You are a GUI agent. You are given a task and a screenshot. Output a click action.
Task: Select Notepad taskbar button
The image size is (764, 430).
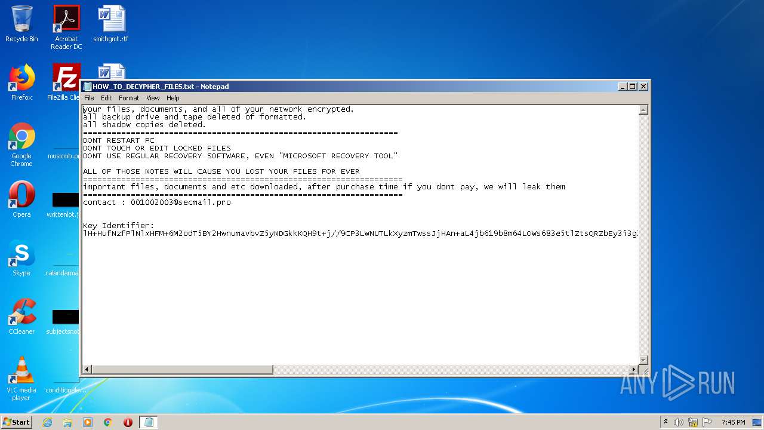click(x=149, y=422)
